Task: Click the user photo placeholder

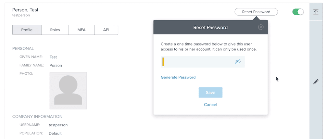Action: tap(68, 90)
